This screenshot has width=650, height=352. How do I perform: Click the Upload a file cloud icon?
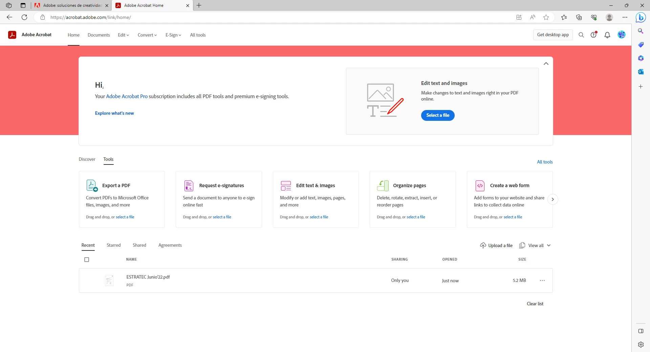[x=483, y=245]
